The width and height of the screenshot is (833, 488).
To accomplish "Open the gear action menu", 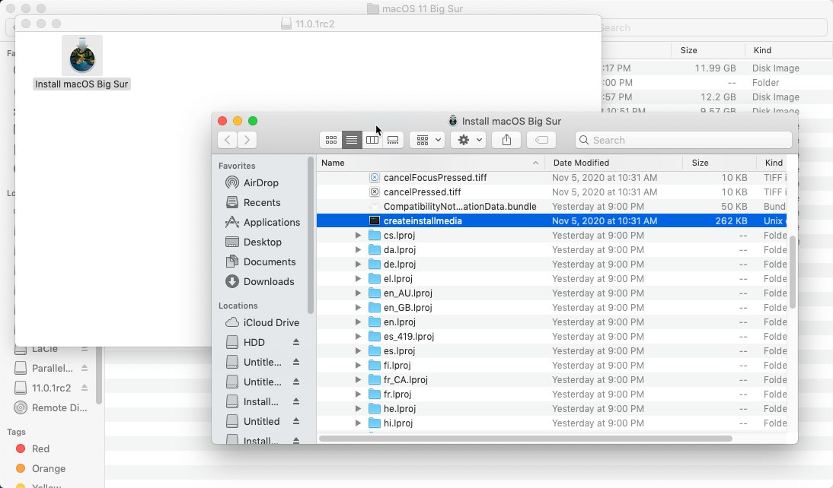I will pos(468,140).
